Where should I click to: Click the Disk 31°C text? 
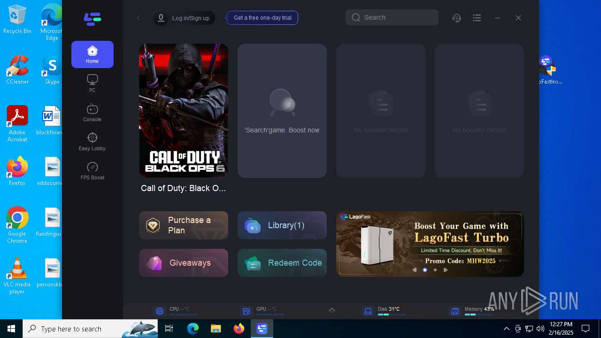click(x=389, y=309)
